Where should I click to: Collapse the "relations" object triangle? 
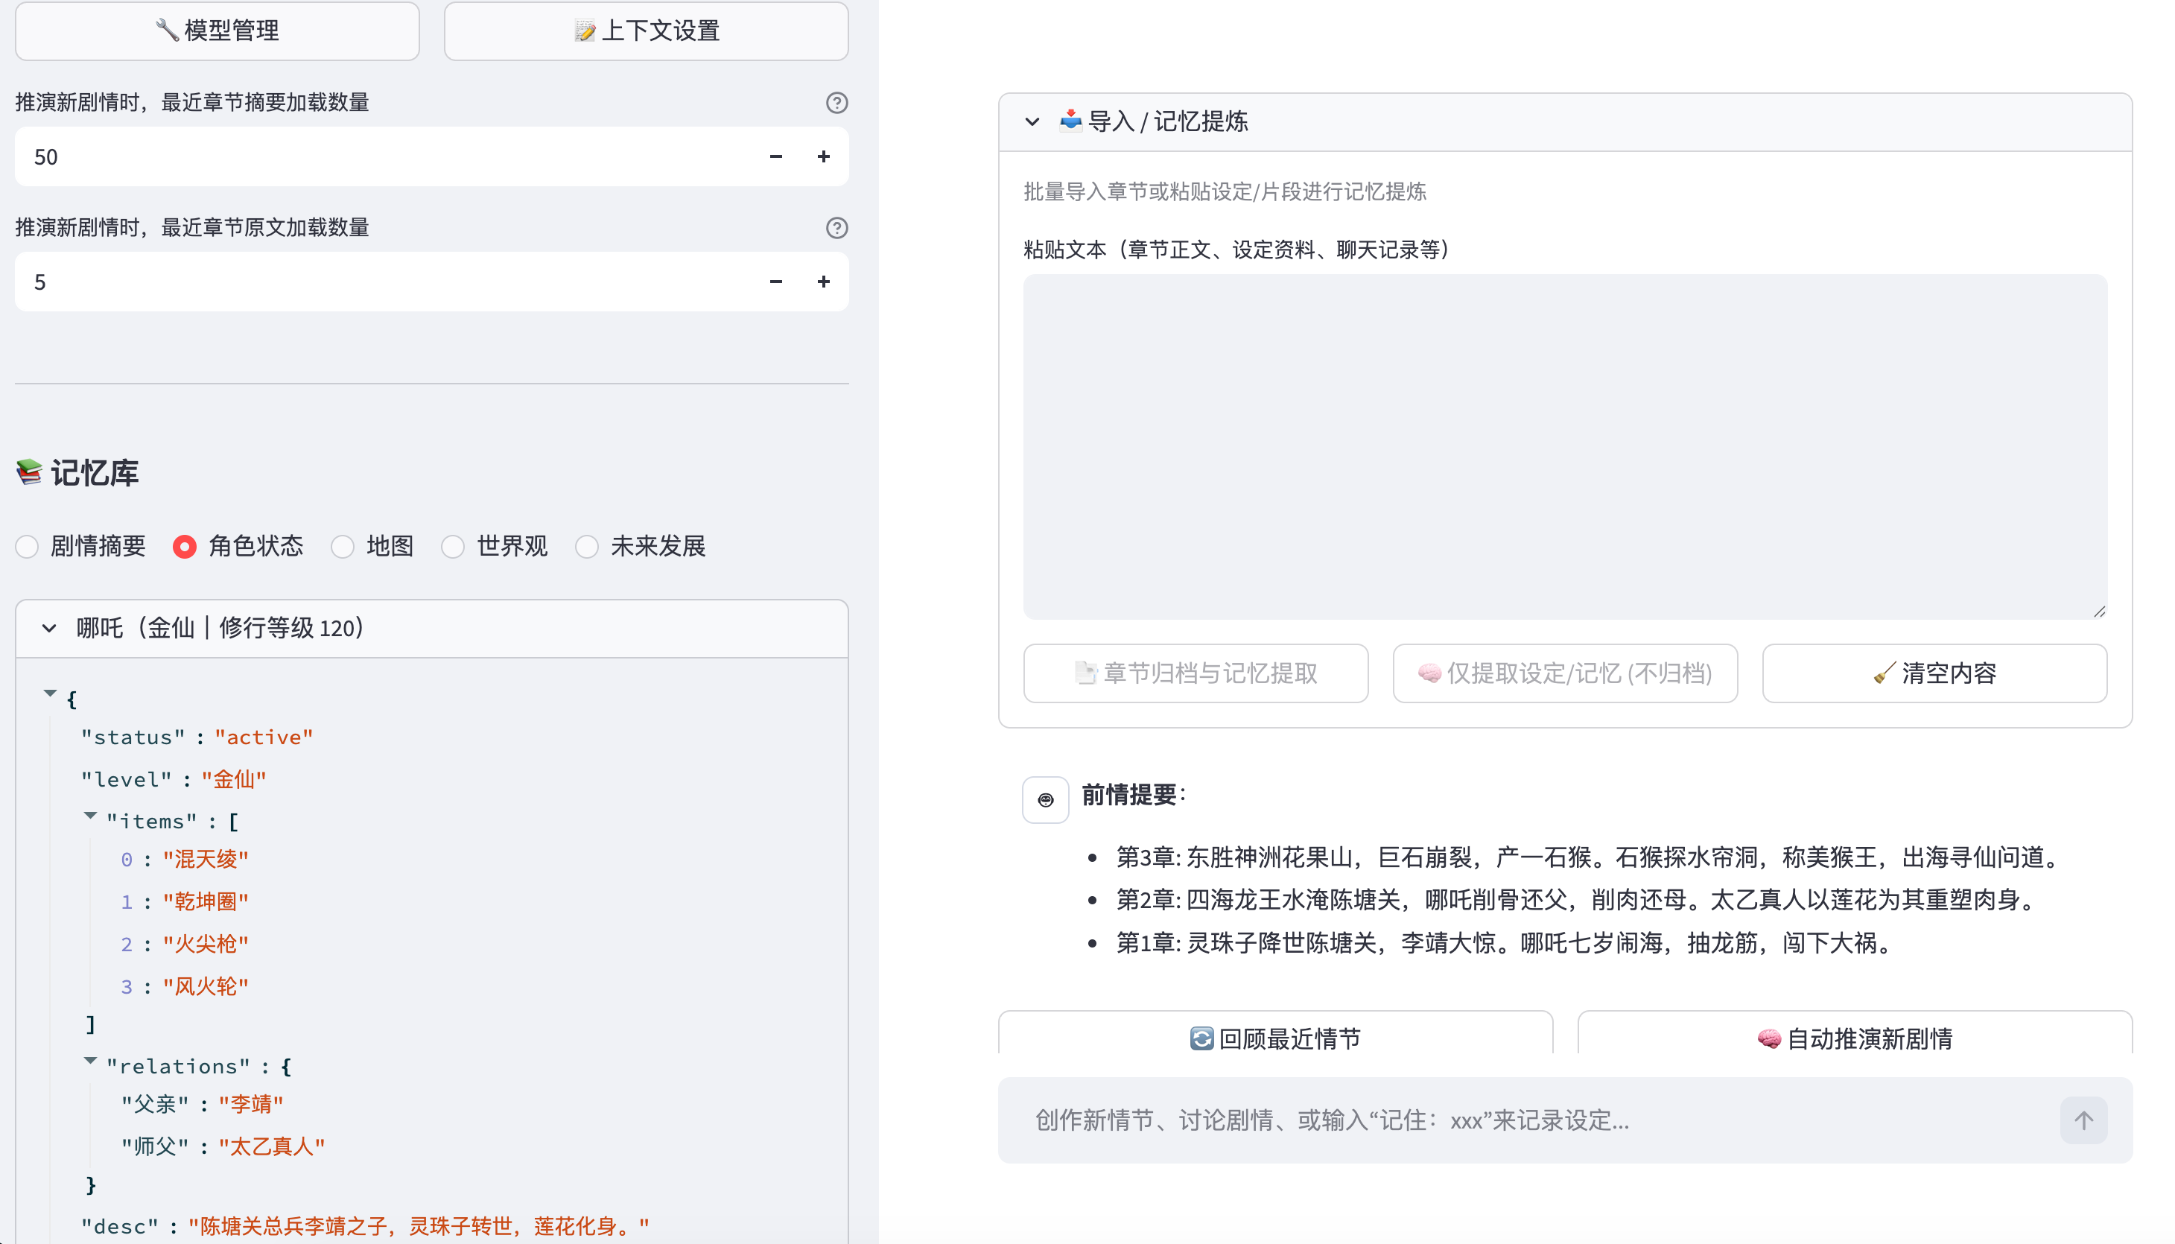91,1060
